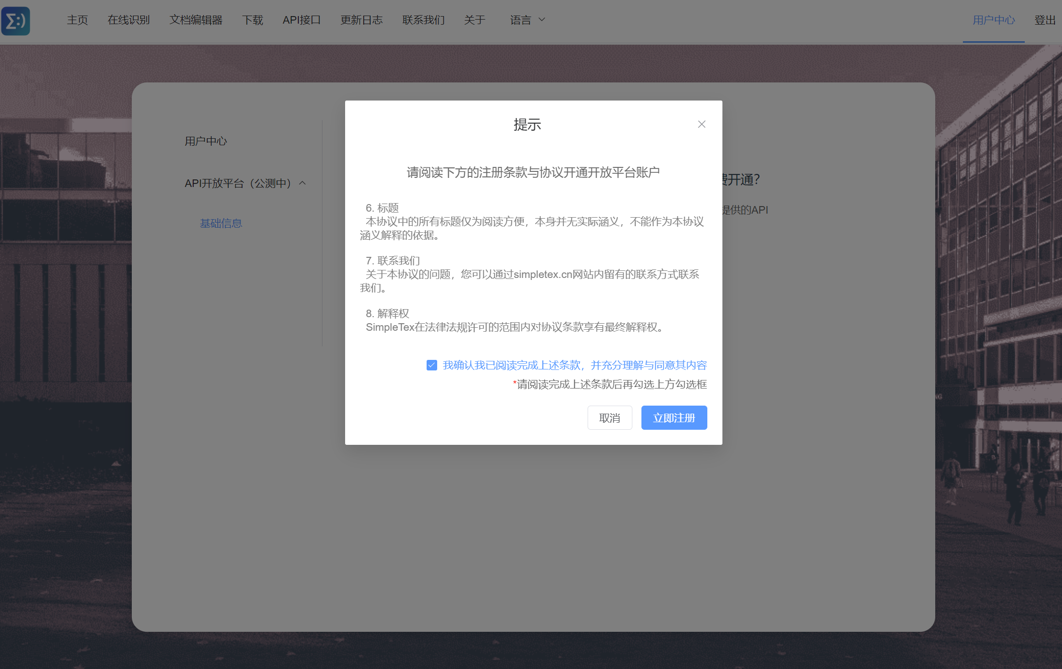Select 基础信息 in the sidebar

(221, 223)
